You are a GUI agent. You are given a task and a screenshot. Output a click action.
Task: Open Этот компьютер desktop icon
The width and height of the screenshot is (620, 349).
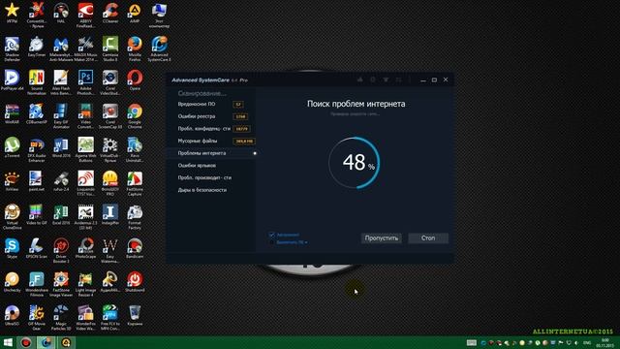coord(159,16)
